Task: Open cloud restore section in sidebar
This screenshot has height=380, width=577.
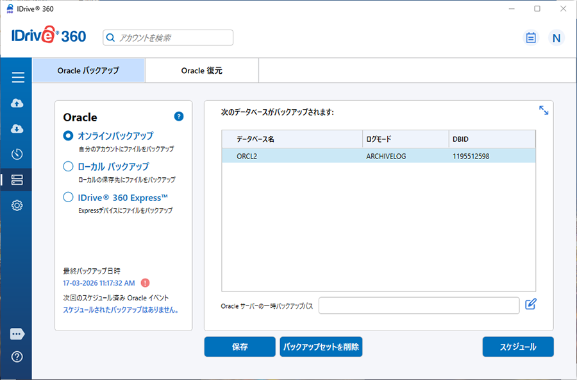Action: (18, 129)
